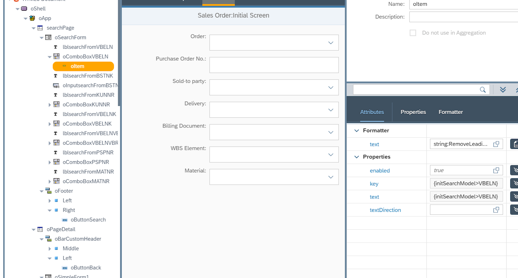518x278 pixels.
Task: Switch to the Properties tab
Action: pyautogui.click(x=413, y=112)
